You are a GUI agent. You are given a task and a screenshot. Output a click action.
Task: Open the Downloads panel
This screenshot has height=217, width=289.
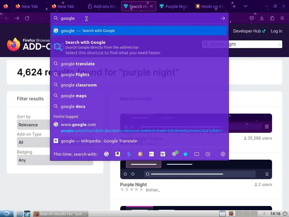tap(262, 18)
